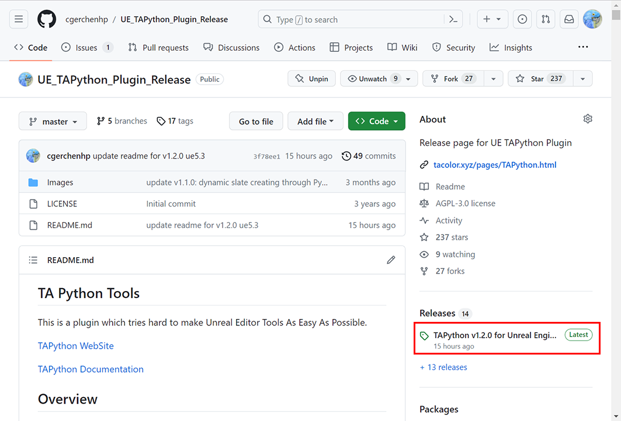Open the repository settings gear in About
Screen dimensions: 621x421
coord(588,119)
